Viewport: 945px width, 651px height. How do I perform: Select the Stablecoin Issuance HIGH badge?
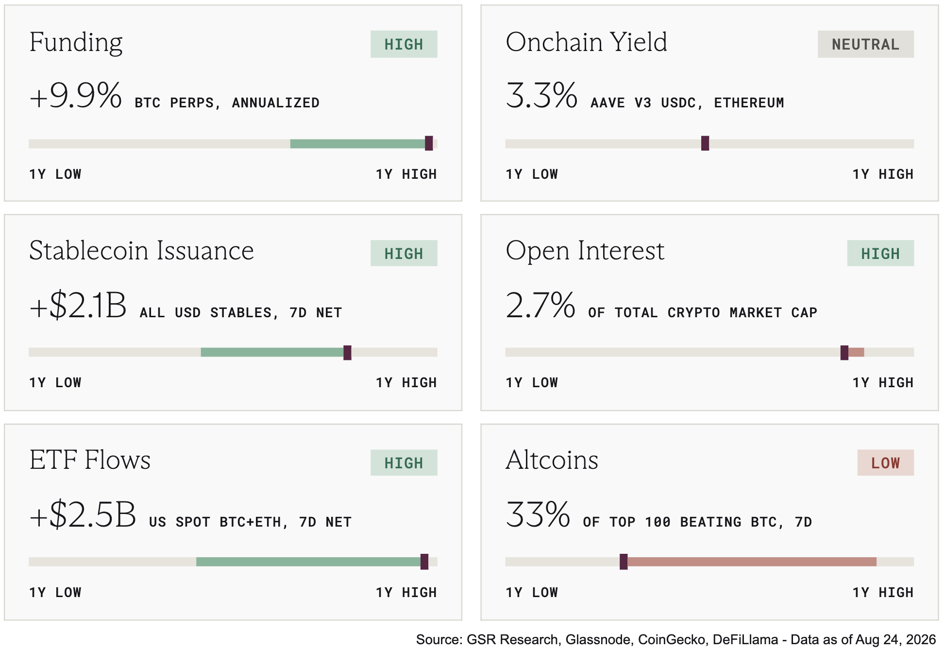click(x=404, y=253)
